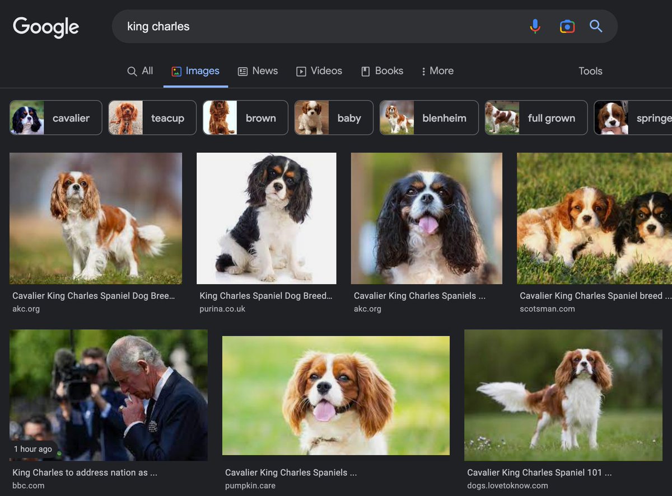Choose the blenheim filter chip
The width and height of the screenshot is (672, 496).
(x=429, y=117)
